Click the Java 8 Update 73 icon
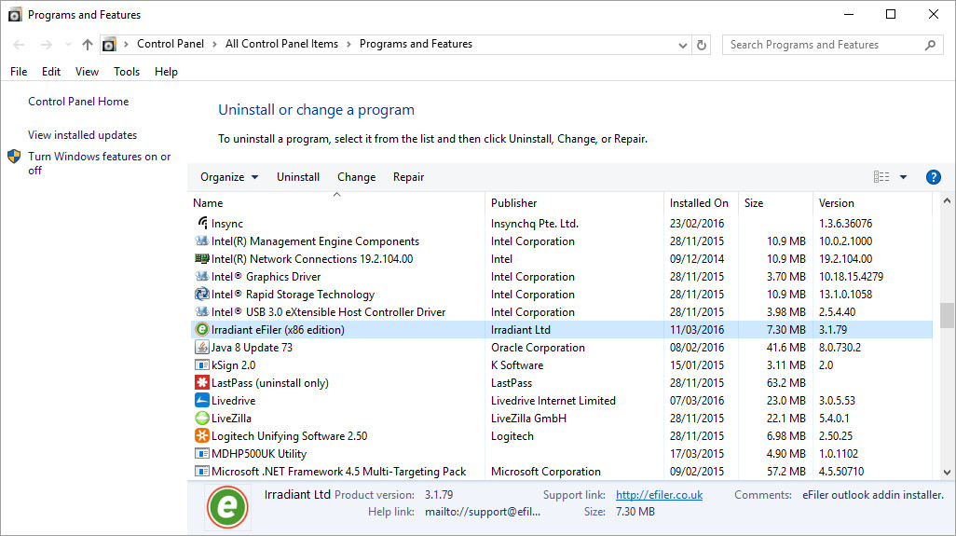Viewport: 956px width, 536px height. pyautogui.click(x=202, y=347)
